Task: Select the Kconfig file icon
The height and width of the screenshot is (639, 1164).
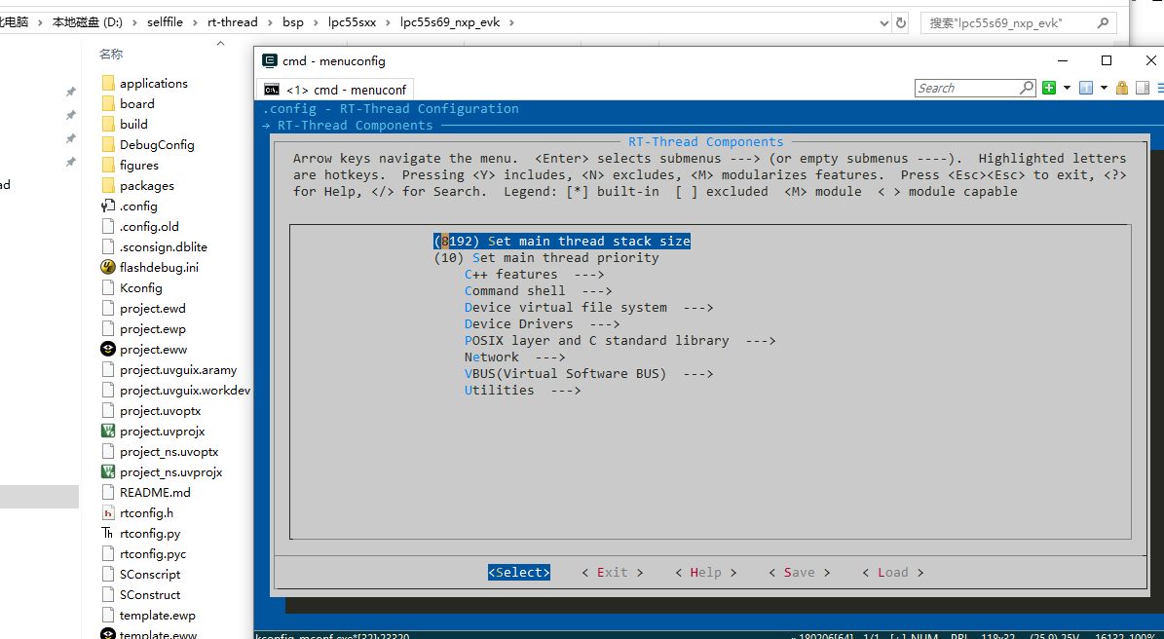Action: (108, 288)
